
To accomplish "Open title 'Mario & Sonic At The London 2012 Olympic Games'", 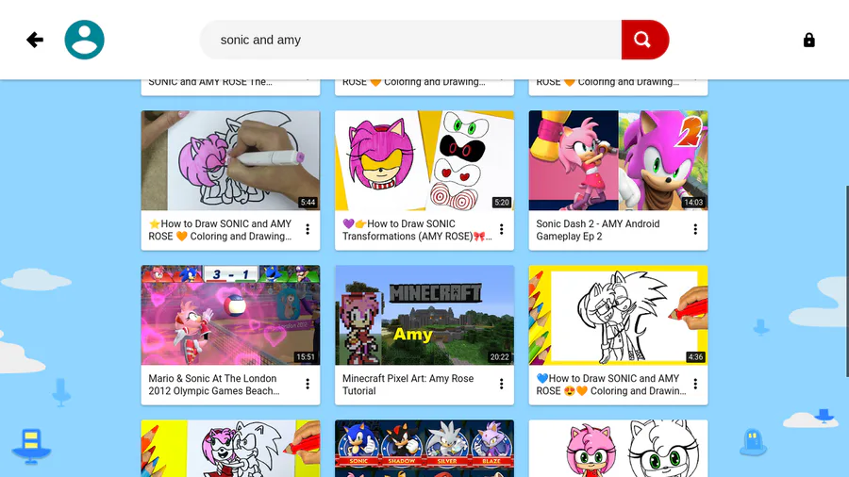I will pos(214,385).
